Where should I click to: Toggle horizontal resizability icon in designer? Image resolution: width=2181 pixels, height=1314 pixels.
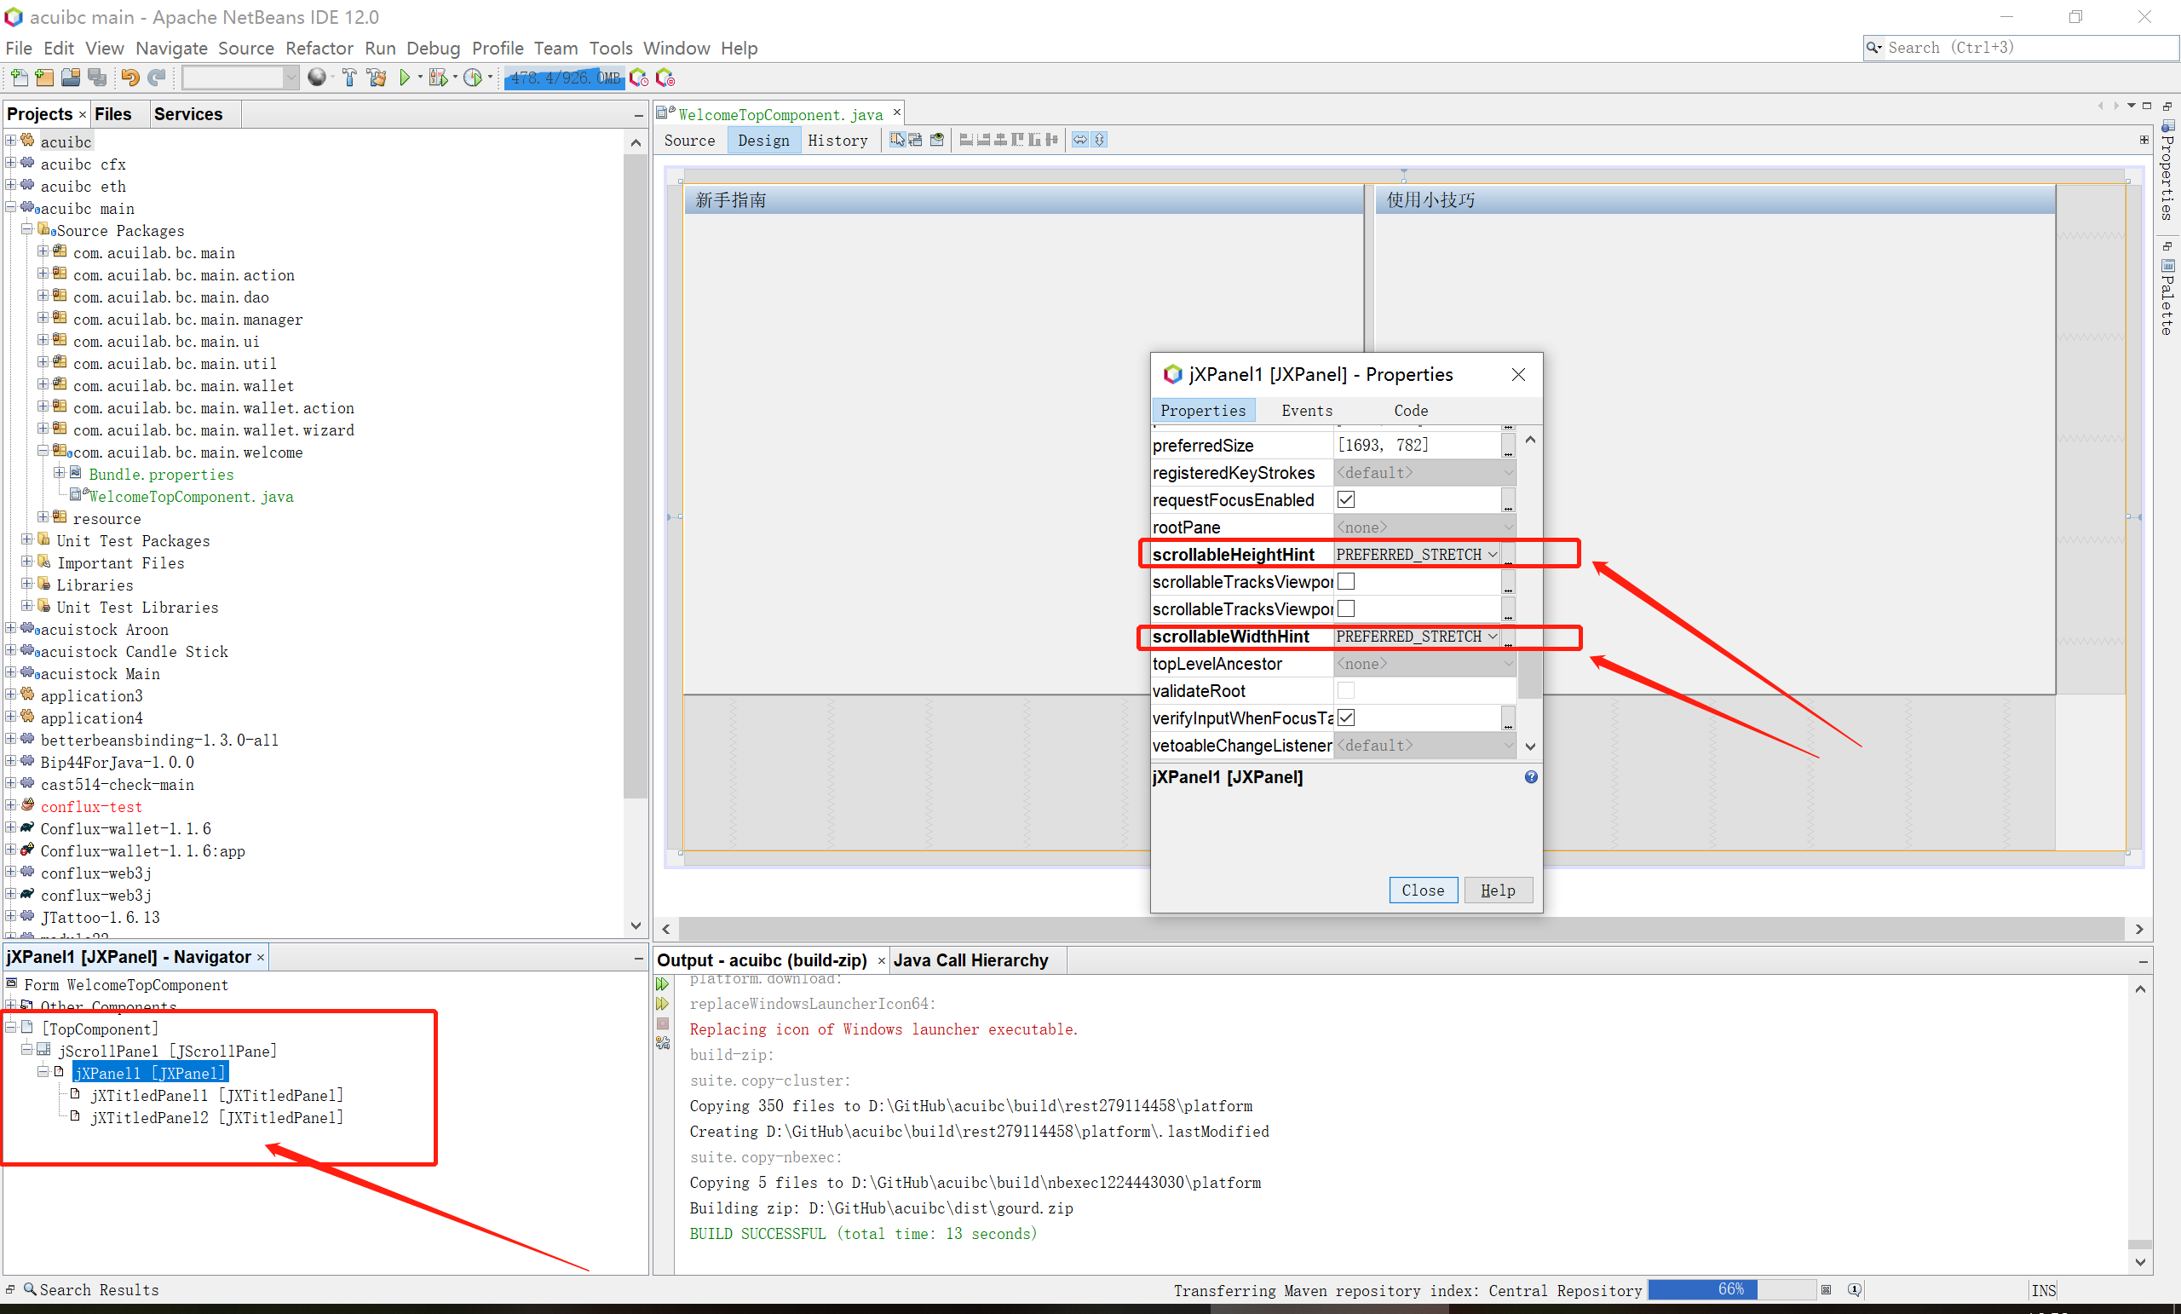tap(1080, 140)
